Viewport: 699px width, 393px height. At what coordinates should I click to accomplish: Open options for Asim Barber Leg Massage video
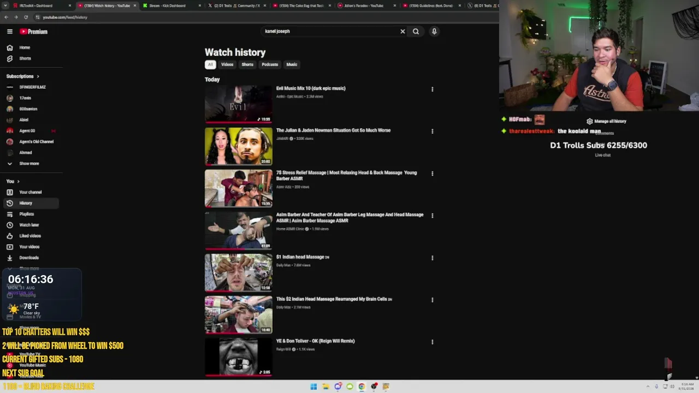pos(432,216)
